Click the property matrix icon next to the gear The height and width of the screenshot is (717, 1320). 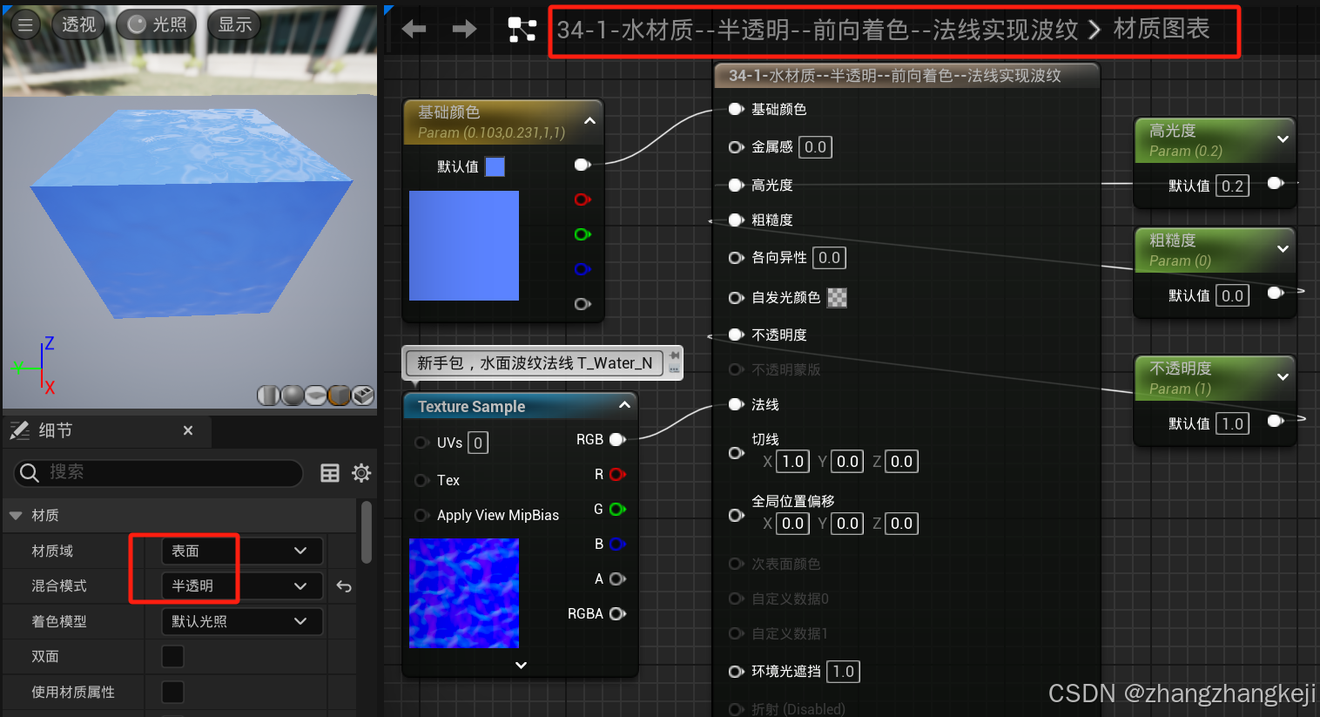coord(329,472)
